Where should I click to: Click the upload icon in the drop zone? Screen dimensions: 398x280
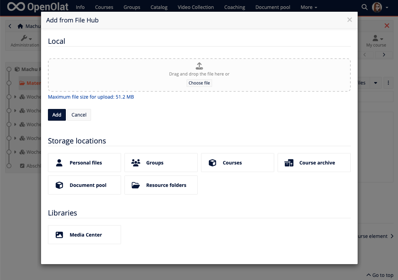[x=199, y=66]
